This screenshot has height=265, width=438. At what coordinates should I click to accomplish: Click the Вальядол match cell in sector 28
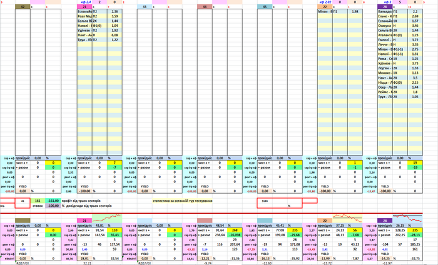(385, 12)
